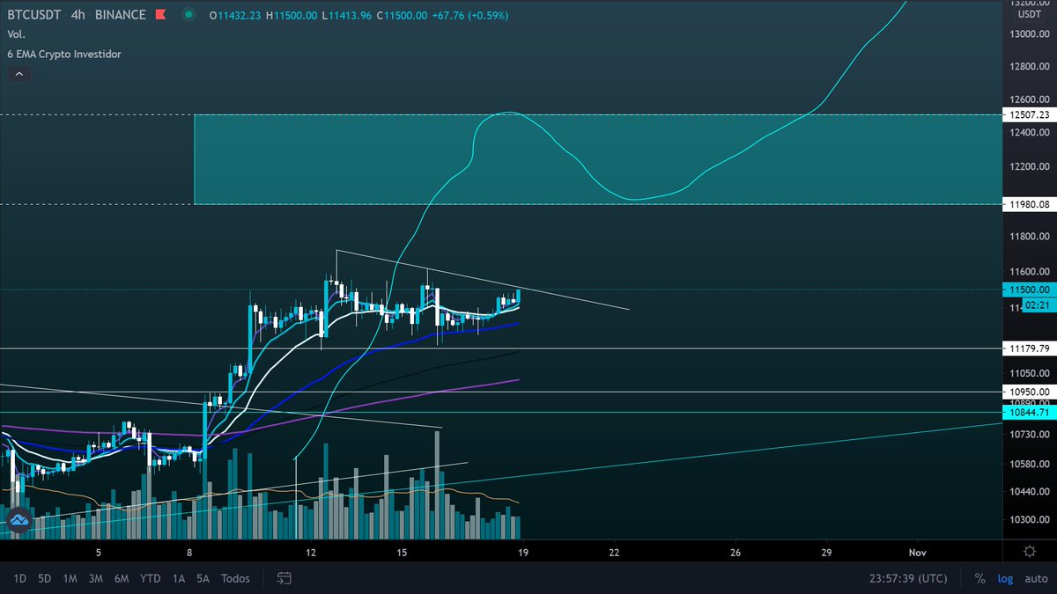Select the Vol. indicator legend
1057x594 pixels.
pyautogui.click(x=16, y=35)
